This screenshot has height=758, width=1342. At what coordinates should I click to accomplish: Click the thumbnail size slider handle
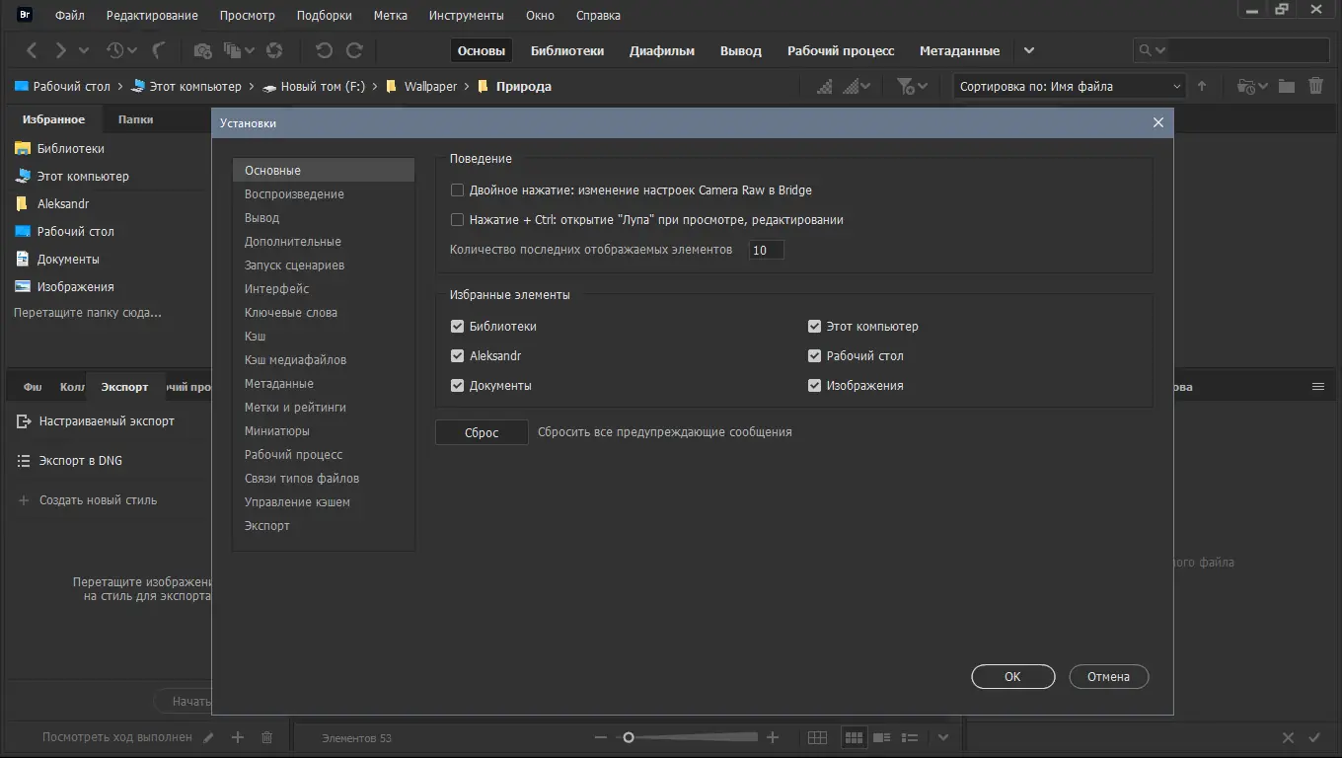pyautogui.click(x=628, y=737)
